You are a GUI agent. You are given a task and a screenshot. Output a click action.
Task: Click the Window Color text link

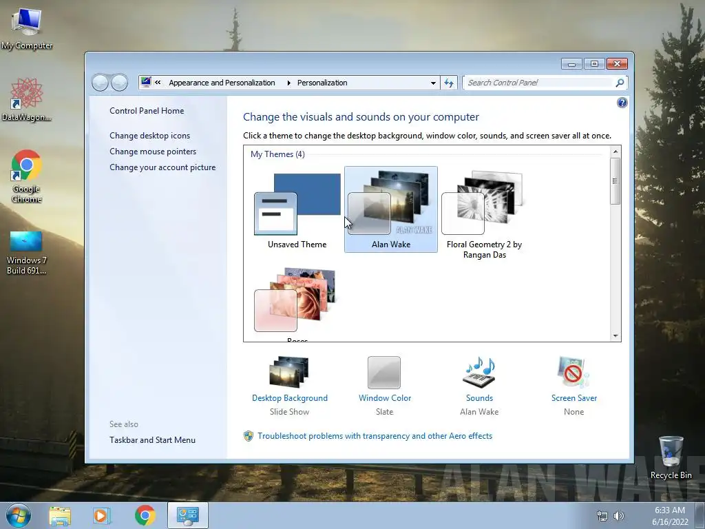[385, 398]
